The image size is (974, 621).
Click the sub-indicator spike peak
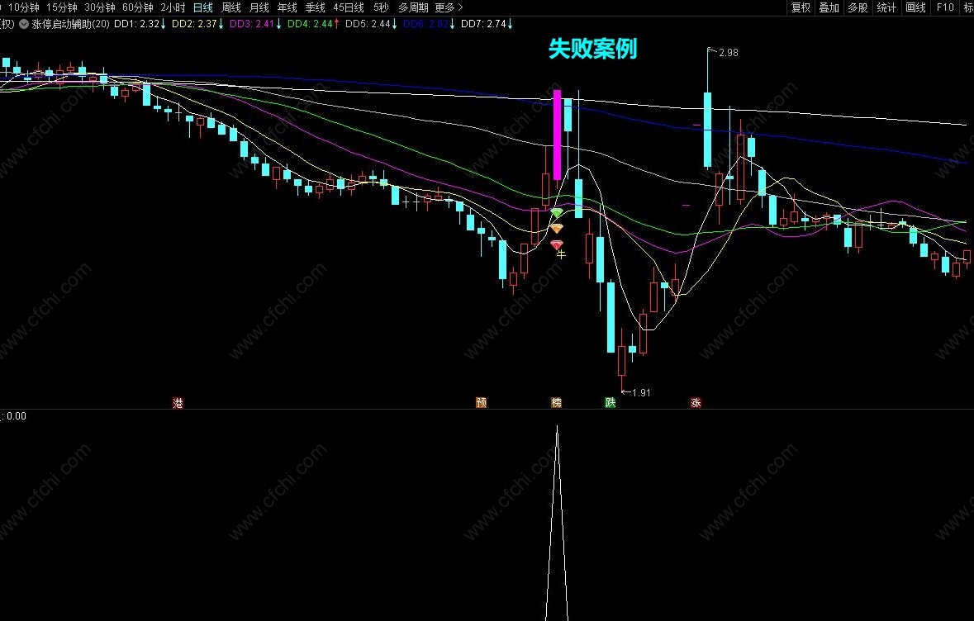coord(557,429)
